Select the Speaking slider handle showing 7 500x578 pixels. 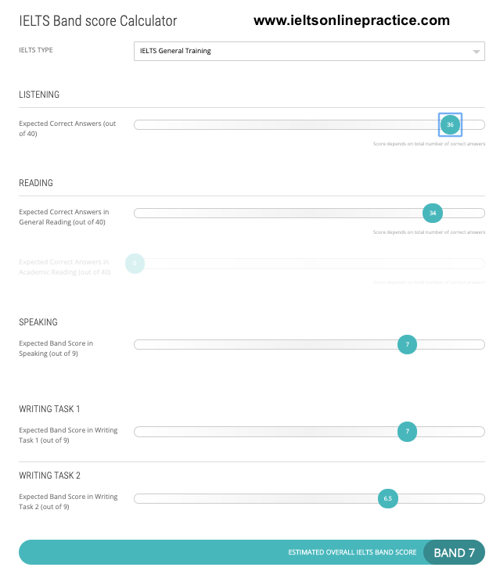tap(407, 344)
